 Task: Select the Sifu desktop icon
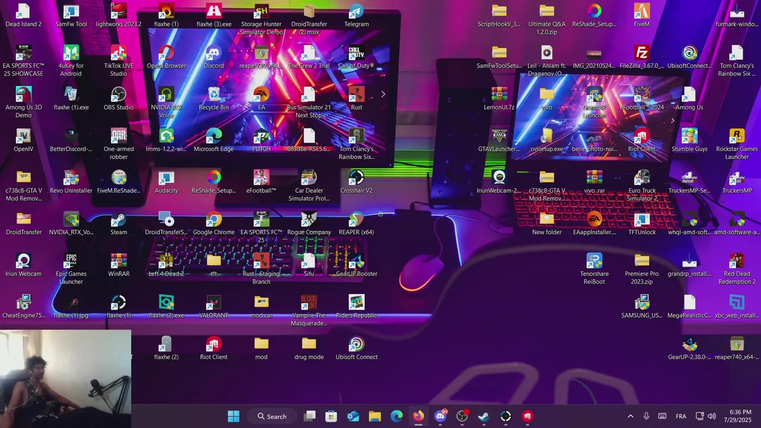pos(309,266)
